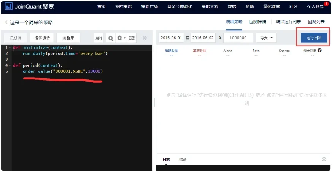Click the Beta metric label
Image resolution: width=332 pixels, height=171 pixels.
[256, 51]
